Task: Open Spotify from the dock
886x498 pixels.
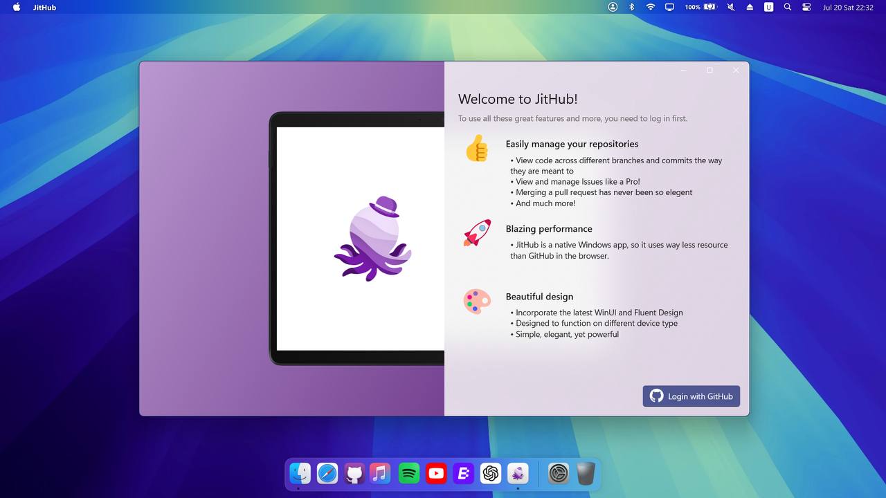Action: (x=409, y=473)
